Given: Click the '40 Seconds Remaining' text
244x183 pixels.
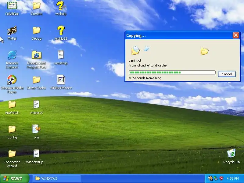Looking at the screenshot, I should (145, 78).
